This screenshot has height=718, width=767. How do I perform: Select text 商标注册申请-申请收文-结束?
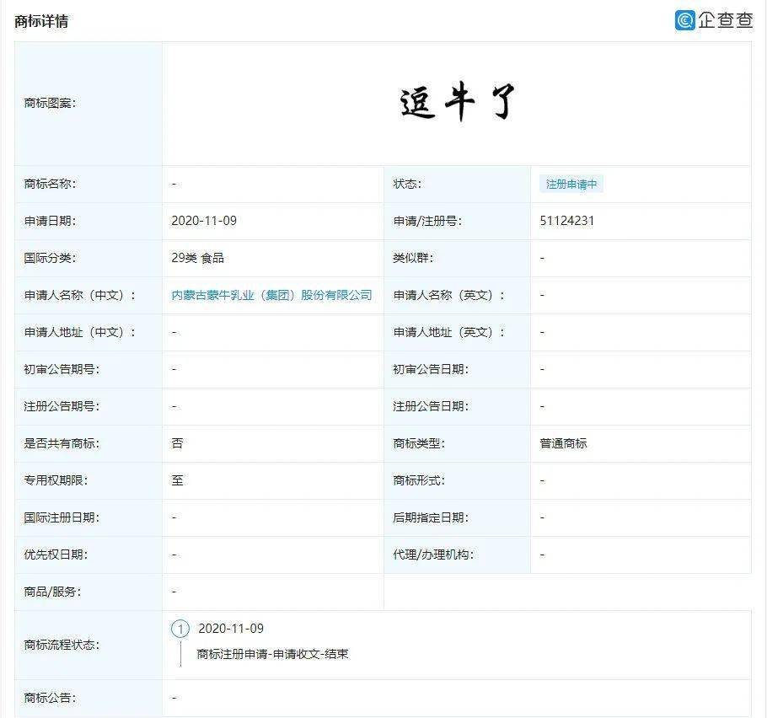click(272, 655)
